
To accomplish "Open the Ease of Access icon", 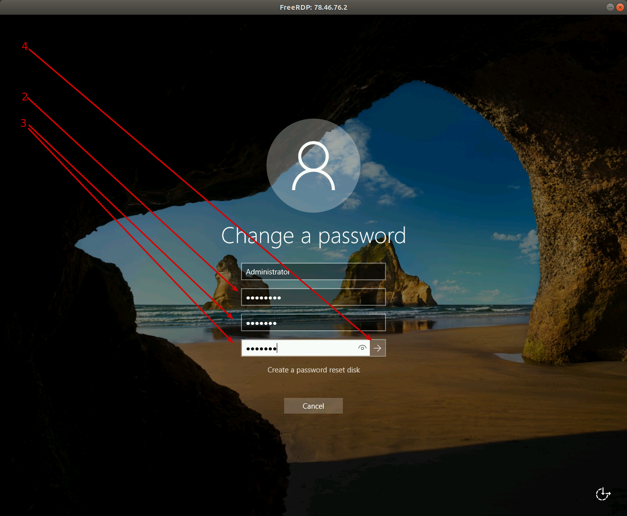I will pos(603,494).
